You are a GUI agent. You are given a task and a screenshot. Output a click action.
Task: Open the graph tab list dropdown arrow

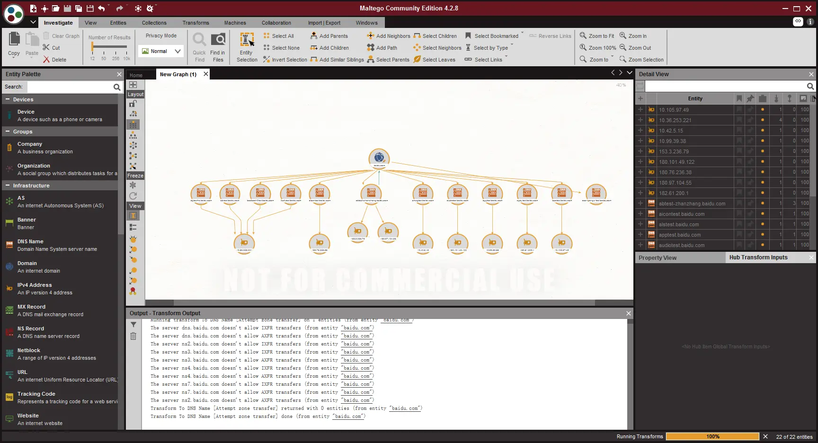click(x=630, y=72)
